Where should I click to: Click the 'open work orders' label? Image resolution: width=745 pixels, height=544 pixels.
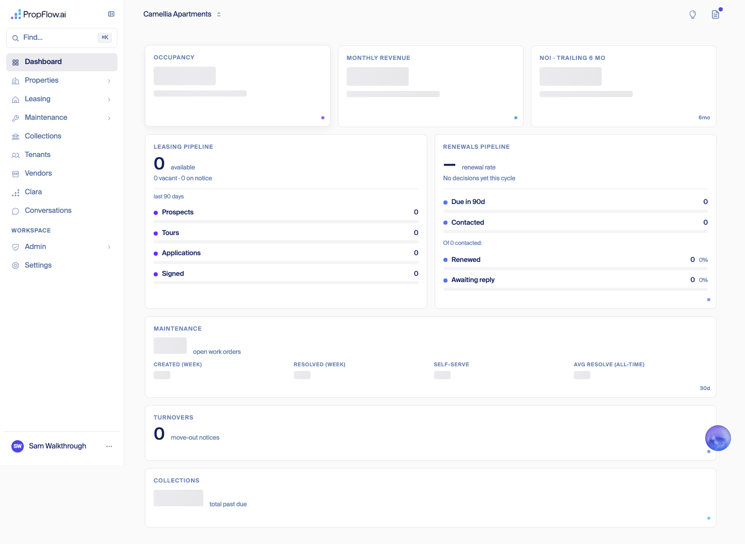coord(217,352)
